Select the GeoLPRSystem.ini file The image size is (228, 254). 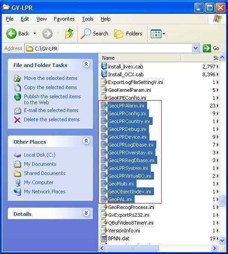pos(128,168)
